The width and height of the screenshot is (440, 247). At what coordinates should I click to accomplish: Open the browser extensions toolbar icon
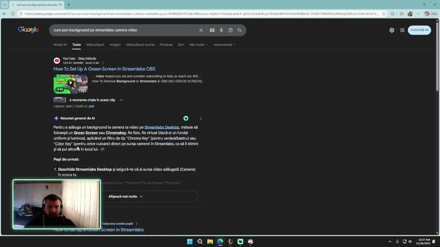(393, 14)
